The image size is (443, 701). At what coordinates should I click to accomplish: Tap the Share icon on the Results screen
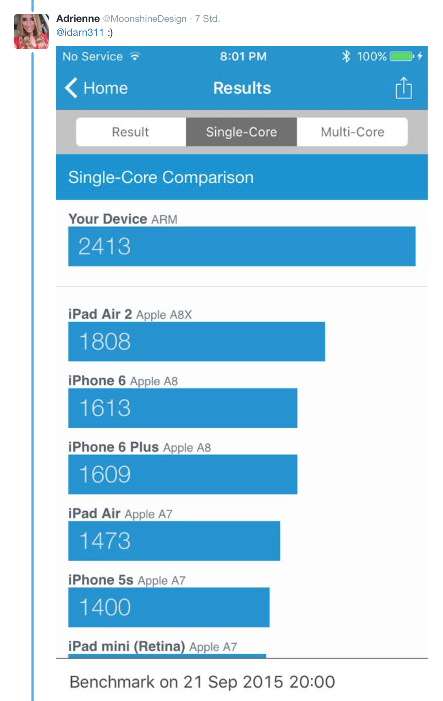(x=404, y=88)
